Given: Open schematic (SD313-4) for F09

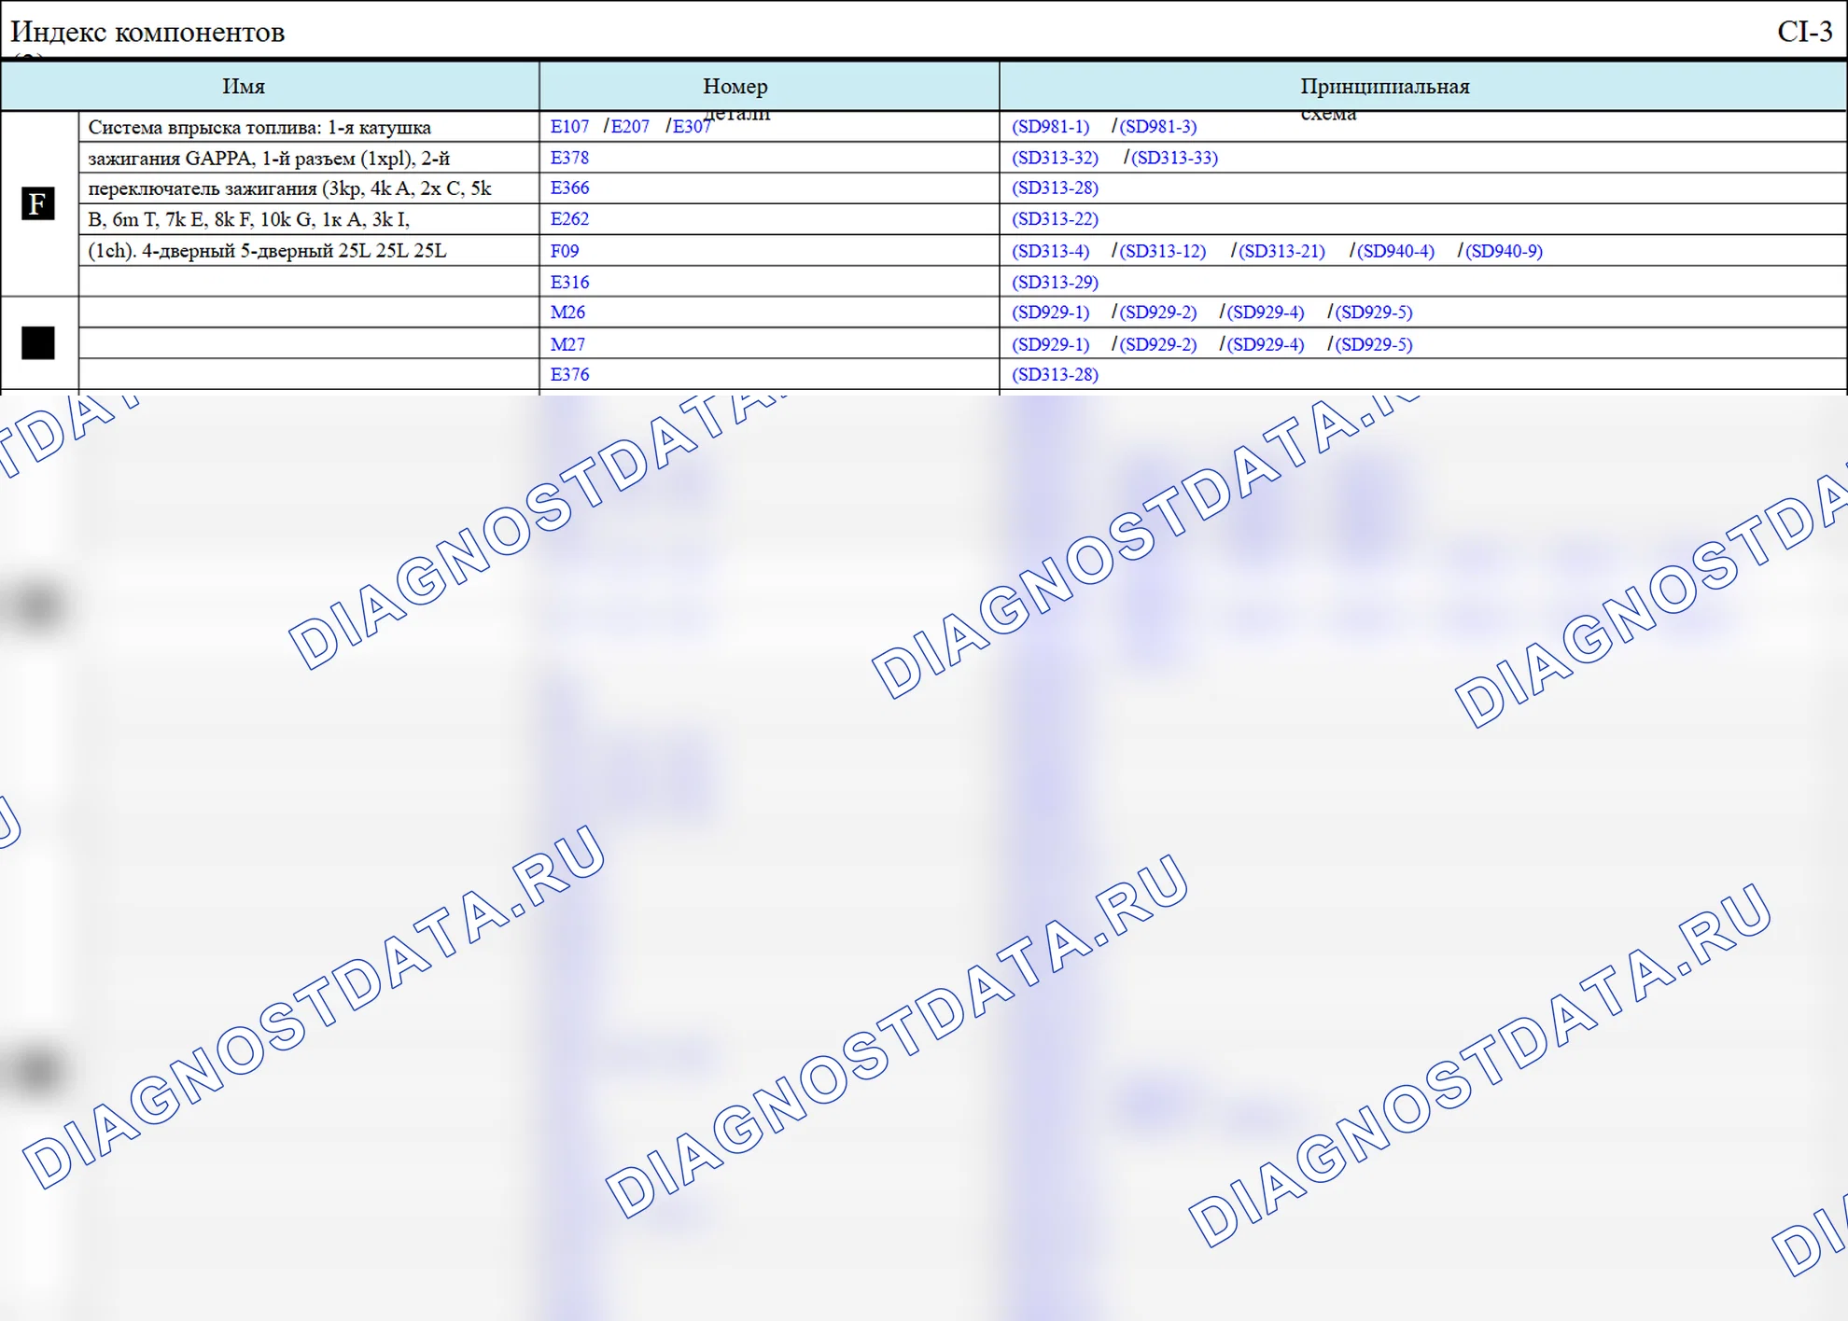Looking at the screenshot, I should tap(1051, 251).
